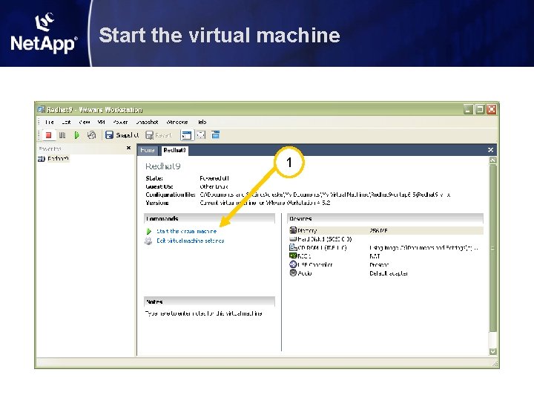Viewport: 534px width, 401px height.
Task: Open the Help menu
Action: point(202,122)
